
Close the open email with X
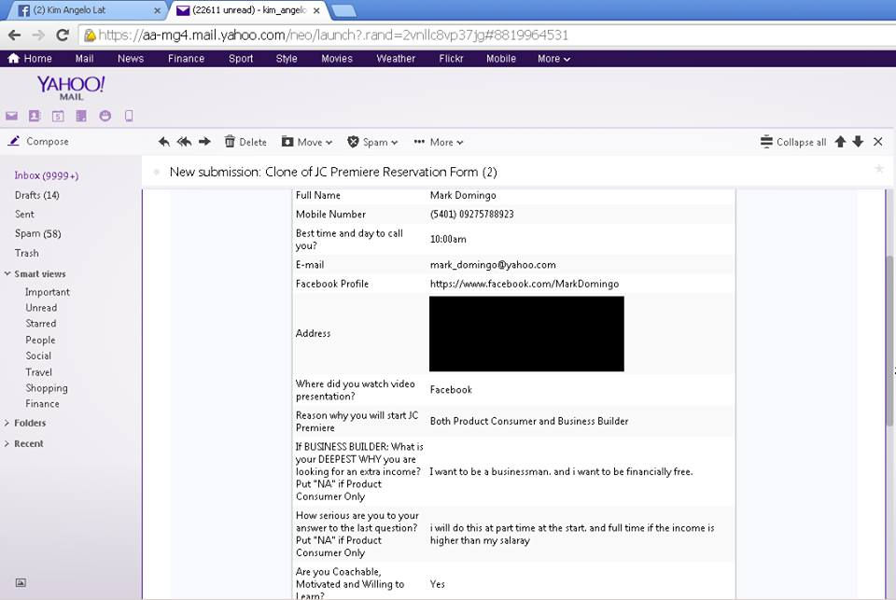coord(878,142)
